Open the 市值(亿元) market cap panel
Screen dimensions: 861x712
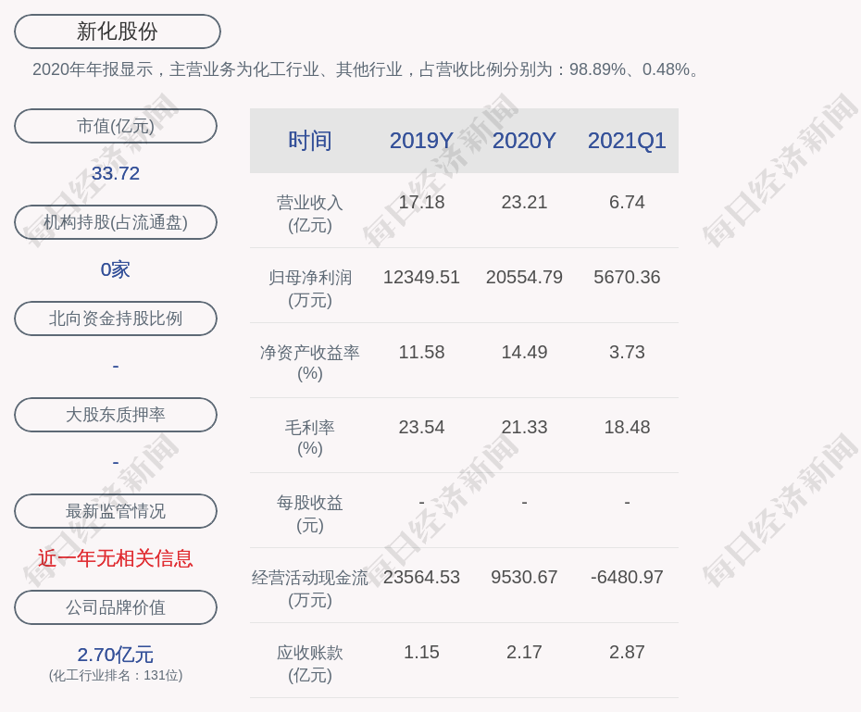(115, 126)
